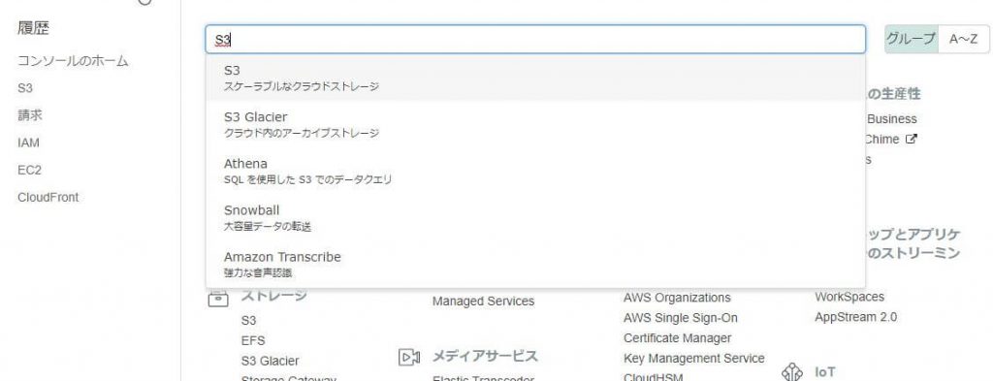This screenshot has height=381, width=993.
Task: Choose S3 Glacier from search suggestions
Action: click(535, 125)
